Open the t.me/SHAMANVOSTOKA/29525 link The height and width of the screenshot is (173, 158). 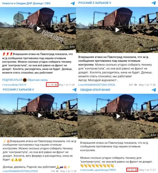pyautogui.click(x=20, y=171)
